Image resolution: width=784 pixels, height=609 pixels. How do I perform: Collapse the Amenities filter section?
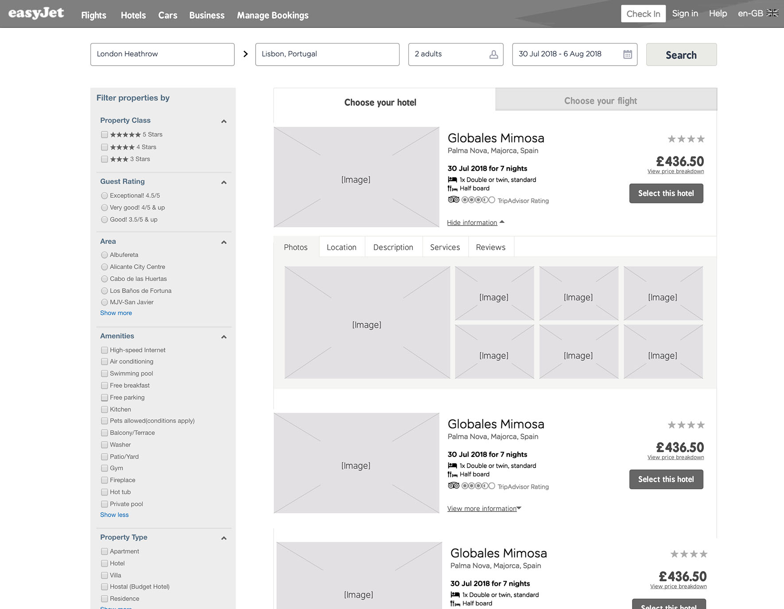click(x=224, y=337)
